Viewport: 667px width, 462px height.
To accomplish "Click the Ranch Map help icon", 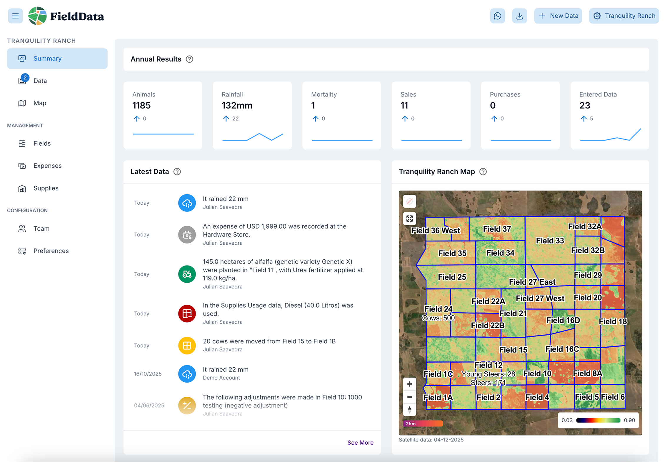I will [483, 172].
